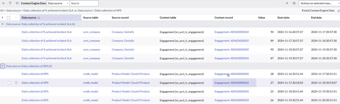Open the hamburger list controls menu

click(3, 3)
